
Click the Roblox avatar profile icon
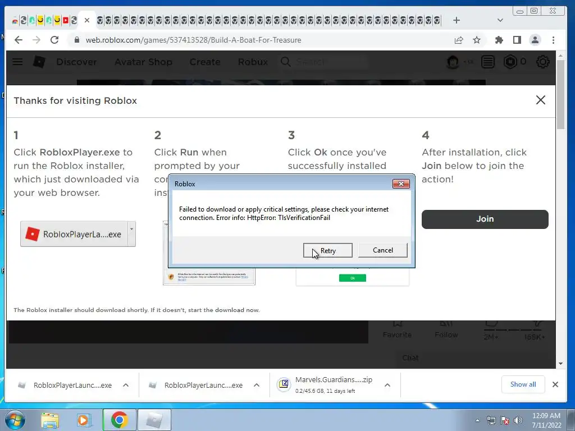tap(453, 62)
